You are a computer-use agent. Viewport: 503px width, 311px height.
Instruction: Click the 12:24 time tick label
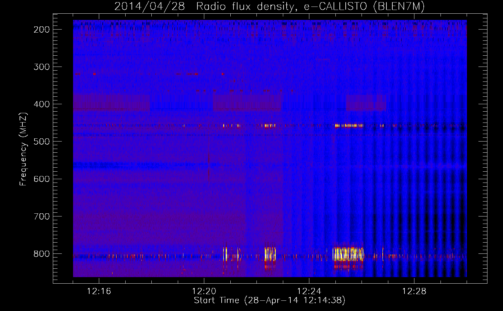(309, 291)
